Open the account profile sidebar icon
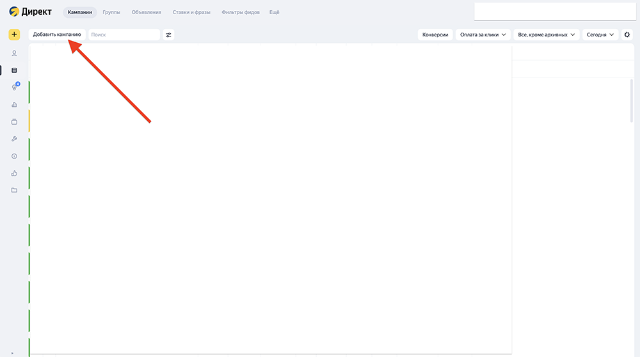This screenshot has height=357, width=640. coord(14,53)
